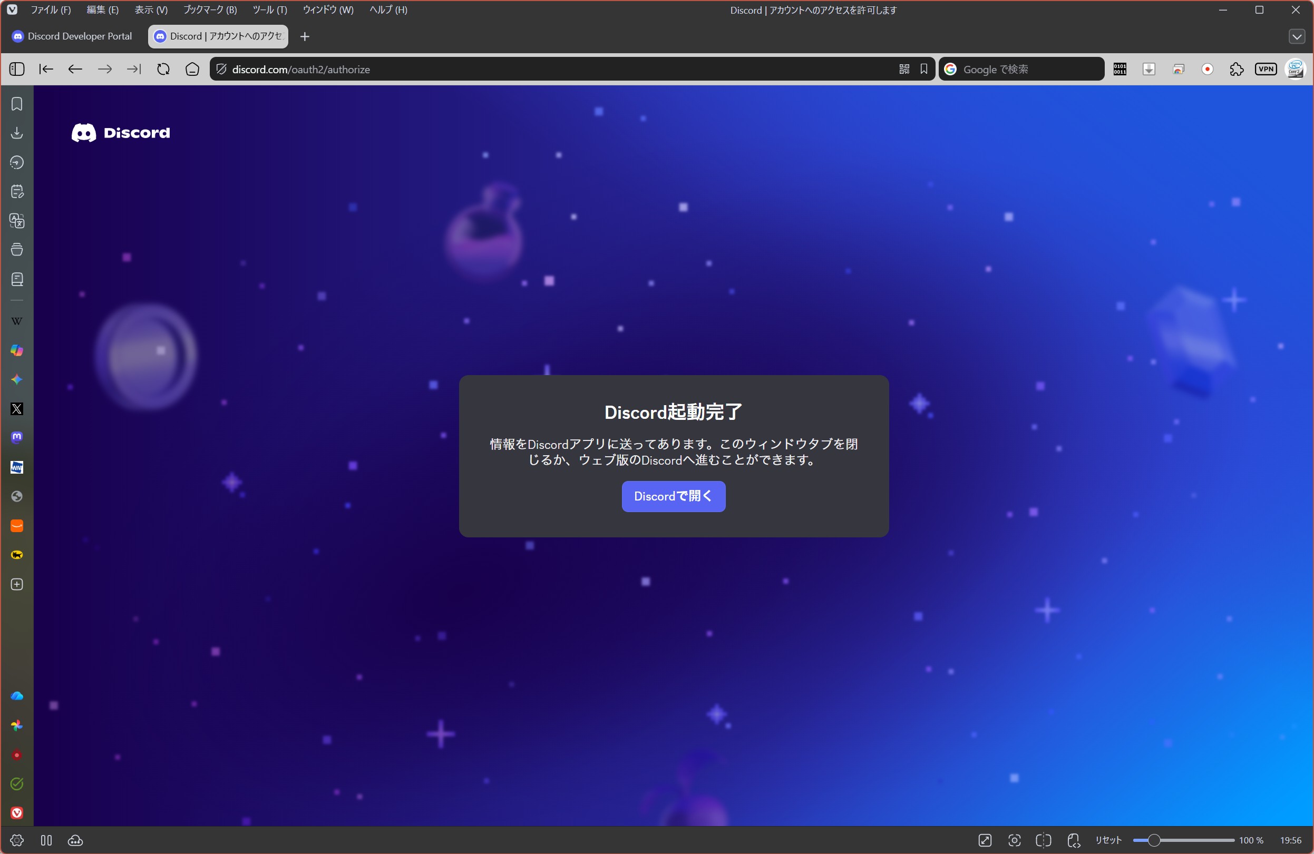Open the downloads arrow extension icon
This screenshot has height=854, width=1314.
[1149, 69]
